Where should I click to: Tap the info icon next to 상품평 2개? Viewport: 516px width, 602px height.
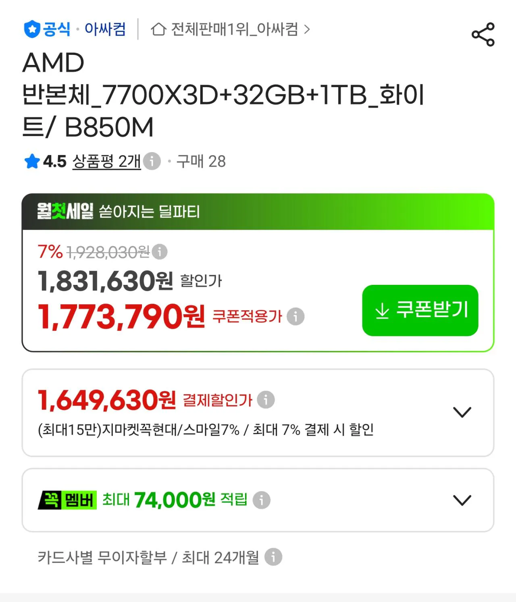tap(152, 161)
